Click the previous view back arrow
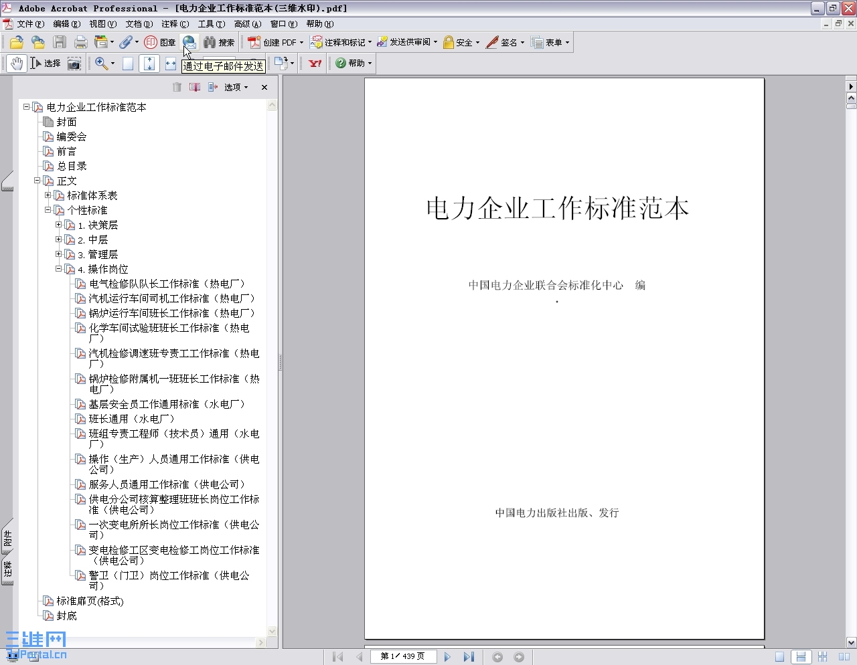The width and height of the screenshot is (857, 665). [x=497, y=657]
